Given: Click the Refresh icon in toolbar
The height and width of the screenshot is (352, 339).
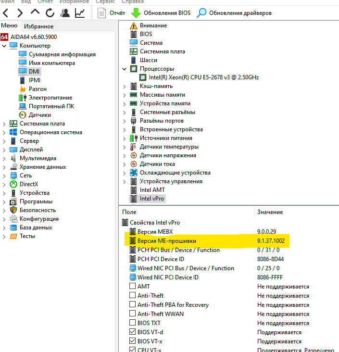Looking at the screenshot, I should point(50,13).
